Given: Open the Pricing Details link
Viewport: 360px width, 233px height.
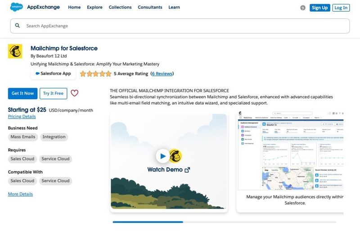Looking at the screenshot, I should point(22,116).
